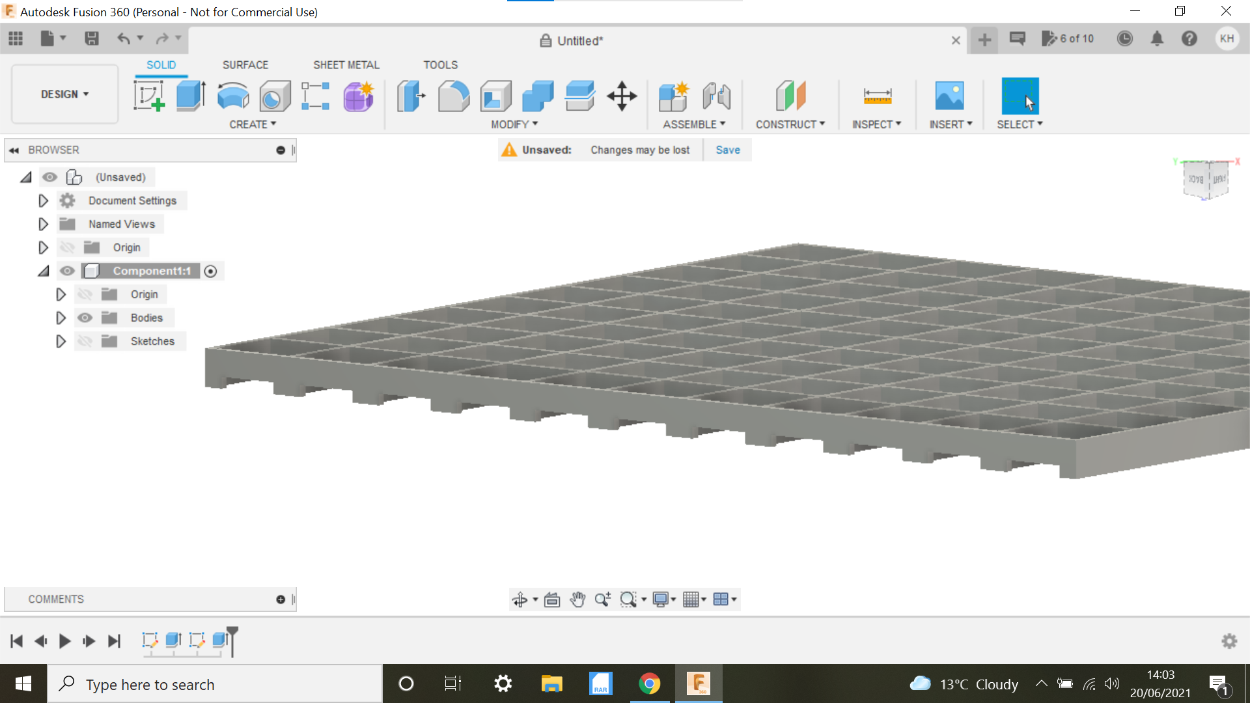Select the Fillet tool in Modify
Image resolution: width=1250 pixels, height=703 pixels.
(x=453, y=96)
